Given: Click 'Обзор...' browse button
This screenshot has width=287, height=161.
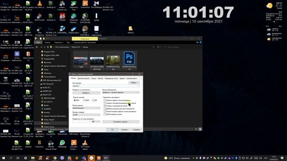Looking at the screenshot, I should [x=134, y=82].
